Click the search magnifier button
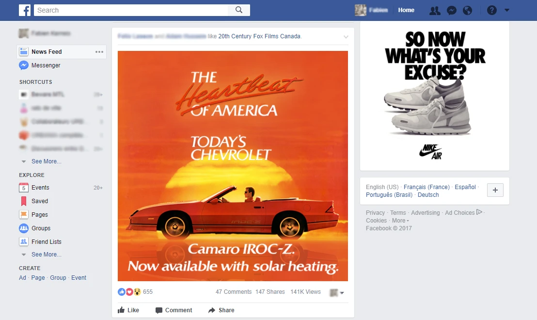This screenshot has width=537, height=320. tap(239, 10)
